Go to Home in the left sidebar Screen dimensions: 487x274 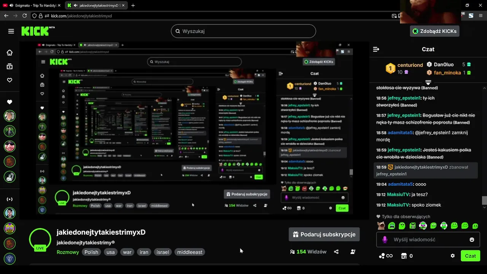pos(10,53)
